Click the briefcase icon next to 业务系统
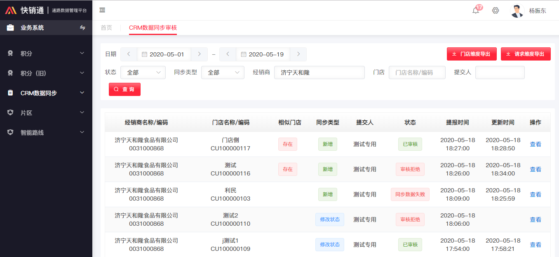This screenshot has width=559, height=257. 10,28
